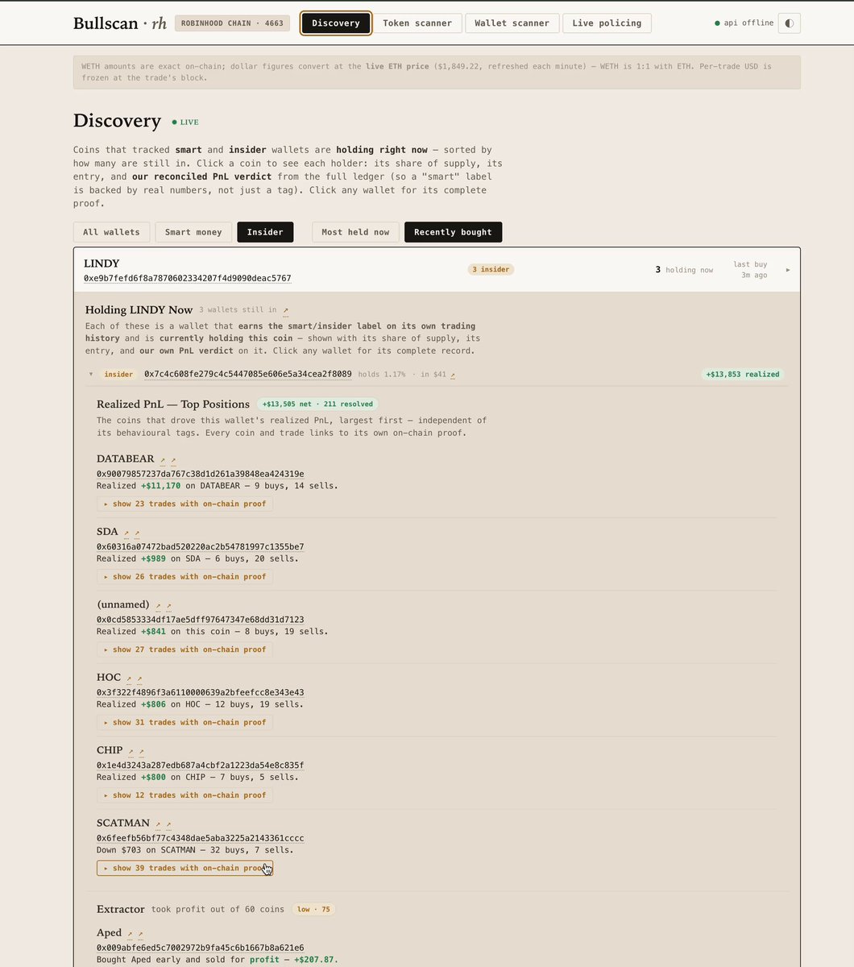The image size is (854, 967).
Task: Open the first arrow link beside CHIP
Action: [131, 751]
